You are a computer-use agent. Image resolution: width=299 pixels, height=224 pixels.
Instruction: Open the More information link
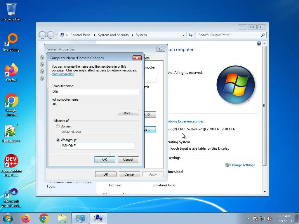63,74
